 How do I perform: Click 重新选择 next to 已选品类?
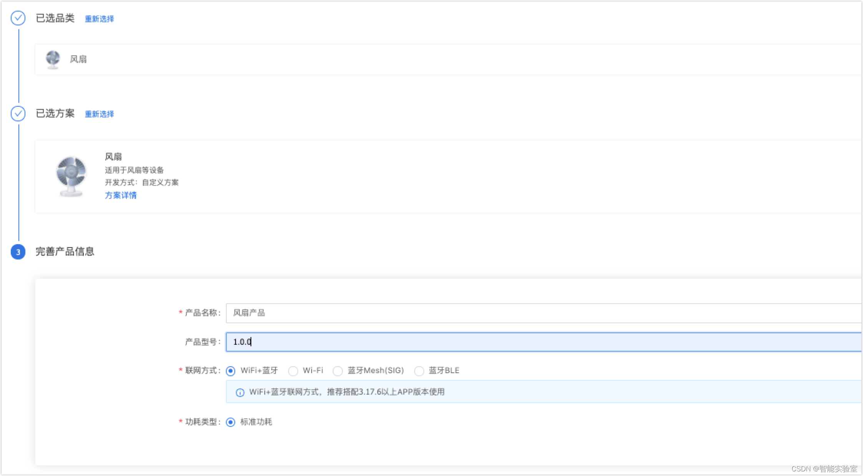[99, 19]
